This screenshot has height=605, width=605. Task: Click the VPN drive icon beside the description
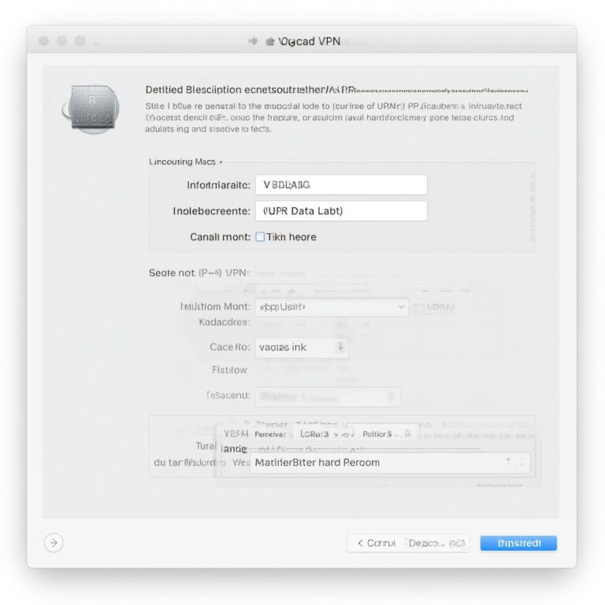(x=92, y=109)
